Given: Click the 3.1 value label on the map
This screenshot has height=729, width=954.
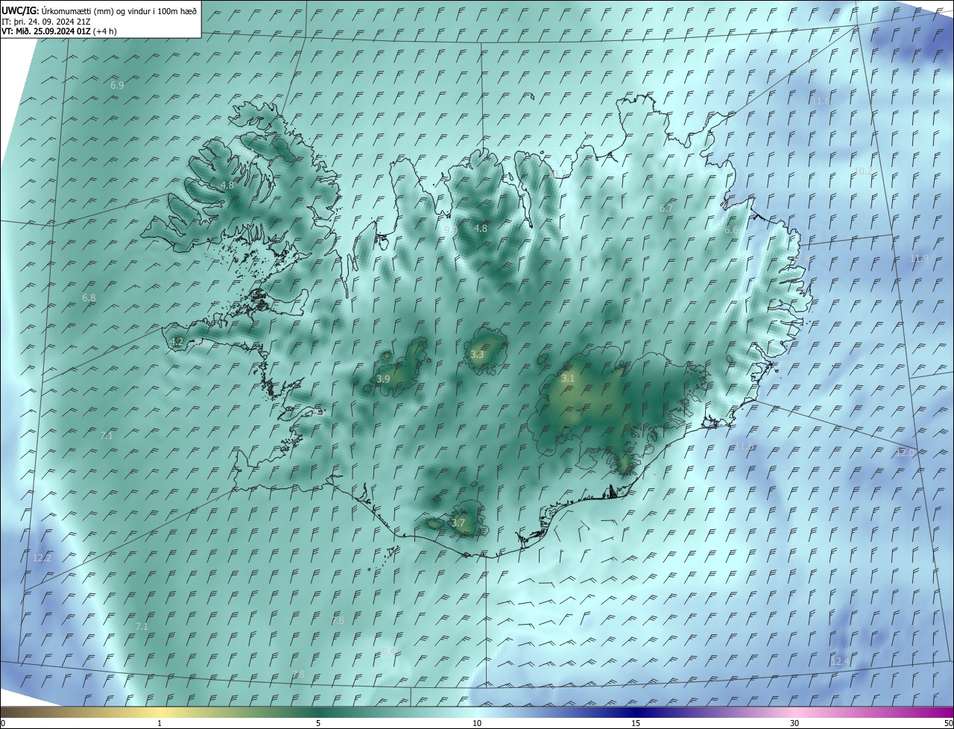Looking at the screenshot, I should coord(568,379).
